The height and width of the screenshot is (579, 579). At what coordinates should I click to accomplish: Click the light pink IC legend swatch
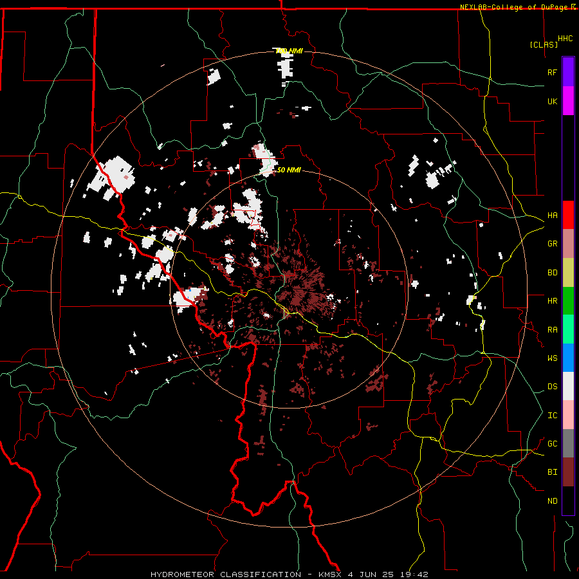pyautogui.click(x=568, y=415)
